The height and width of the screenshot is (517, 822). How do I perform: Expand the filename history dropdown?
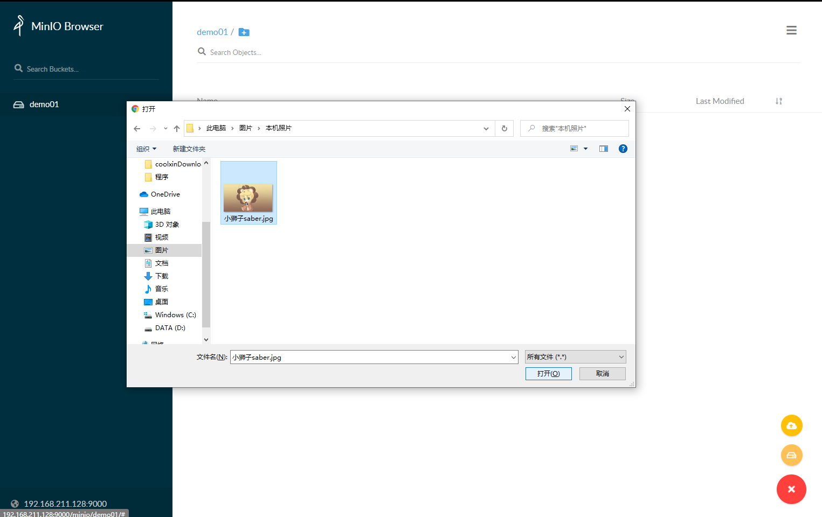513,357
